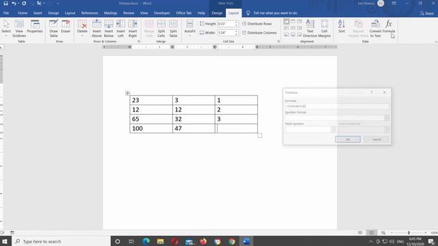
Task: Click Distribute Columns
Action: tap(259, 33)
